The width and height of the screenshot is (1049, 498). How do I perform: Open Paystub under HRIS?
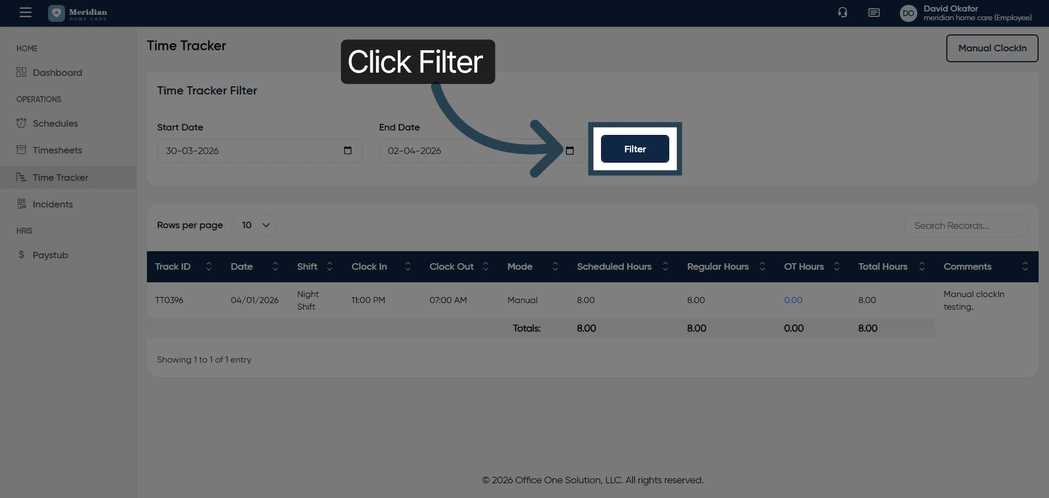click(x=50, y=255)
